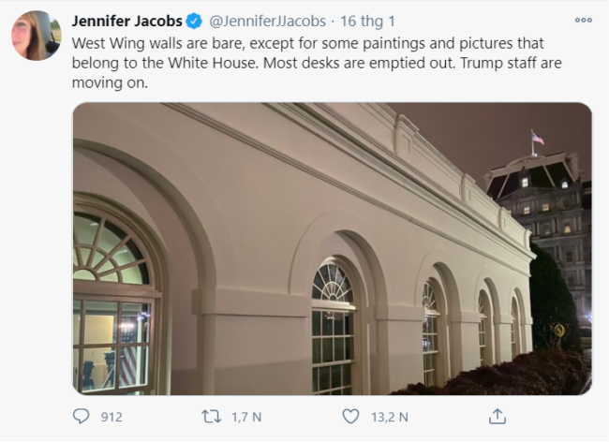Open the West Wing exterior photo

tap(333, 249)
